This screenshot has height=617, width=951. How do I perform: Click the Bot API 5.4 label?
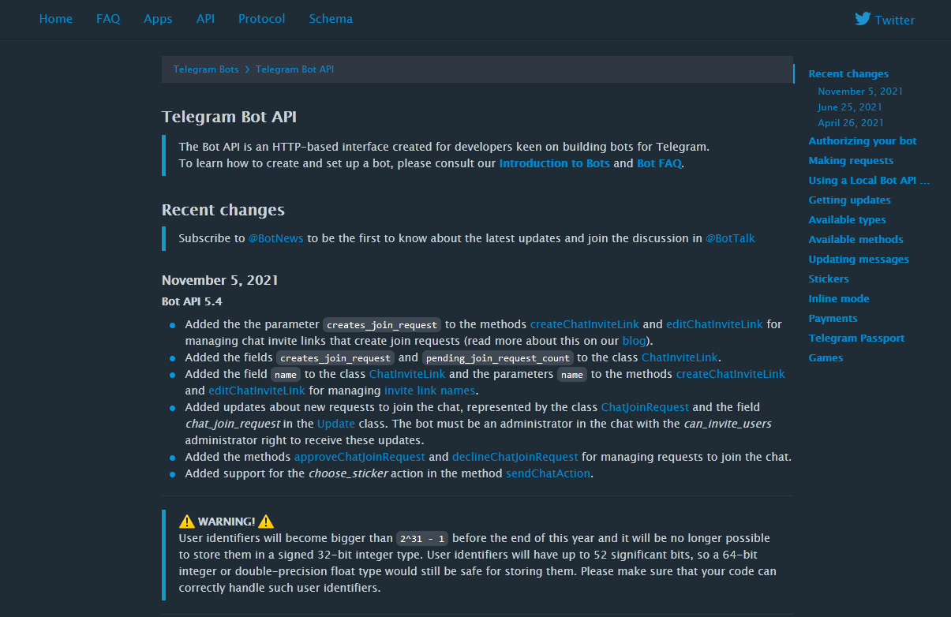click(193, 301)
